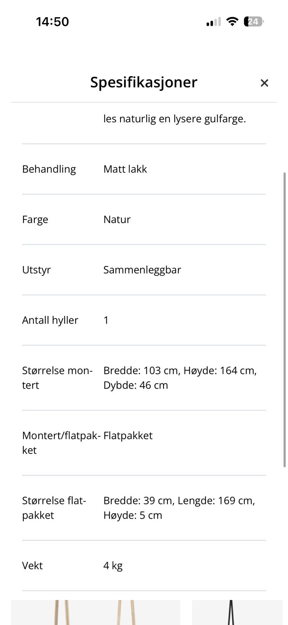
Task: Tap the Montert/flatpakket row label
Action: 61,443
